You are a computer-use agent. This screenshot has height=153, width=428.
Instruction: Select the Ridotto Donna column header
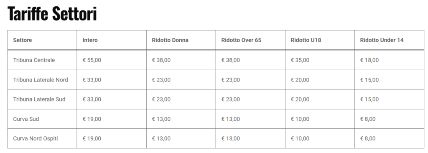170,40
